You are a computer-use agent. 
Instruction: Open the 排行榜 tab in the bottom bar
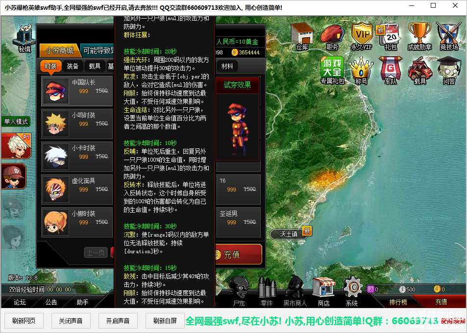pyautogui.click(x=398, y=302)
